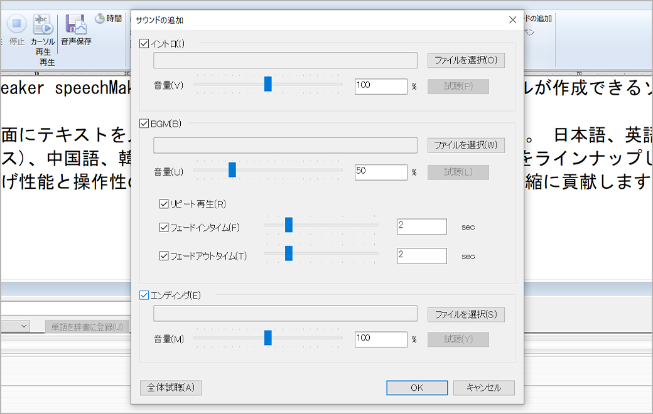Close the サウンドの追加 dialog with X

(512, 20)
